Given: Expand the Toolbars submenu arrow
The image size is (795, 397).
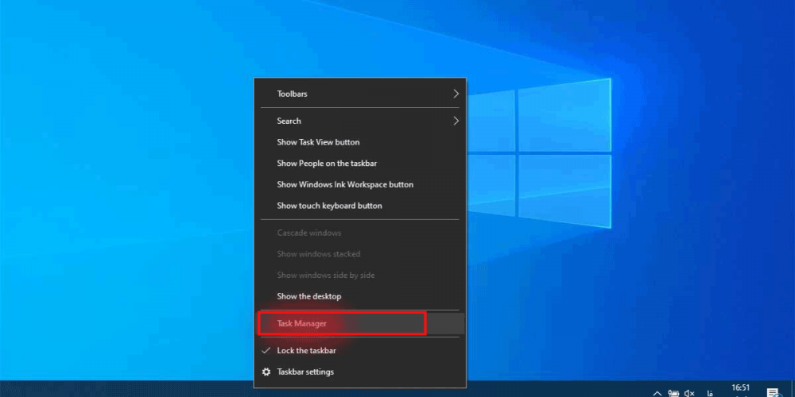Looking at the screenshot, I should pos(456,94).
